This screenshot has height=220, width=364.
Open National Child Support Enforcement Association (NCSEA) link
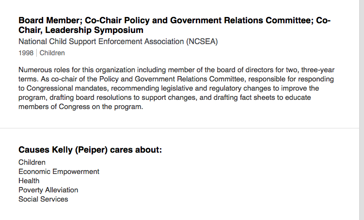pyautogui.click(x=118, y=42)
